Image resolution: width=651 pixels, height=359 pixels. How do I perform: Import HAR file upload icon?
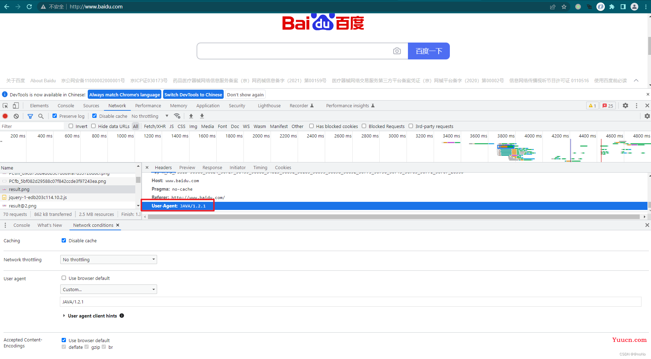tap(191, 116)
